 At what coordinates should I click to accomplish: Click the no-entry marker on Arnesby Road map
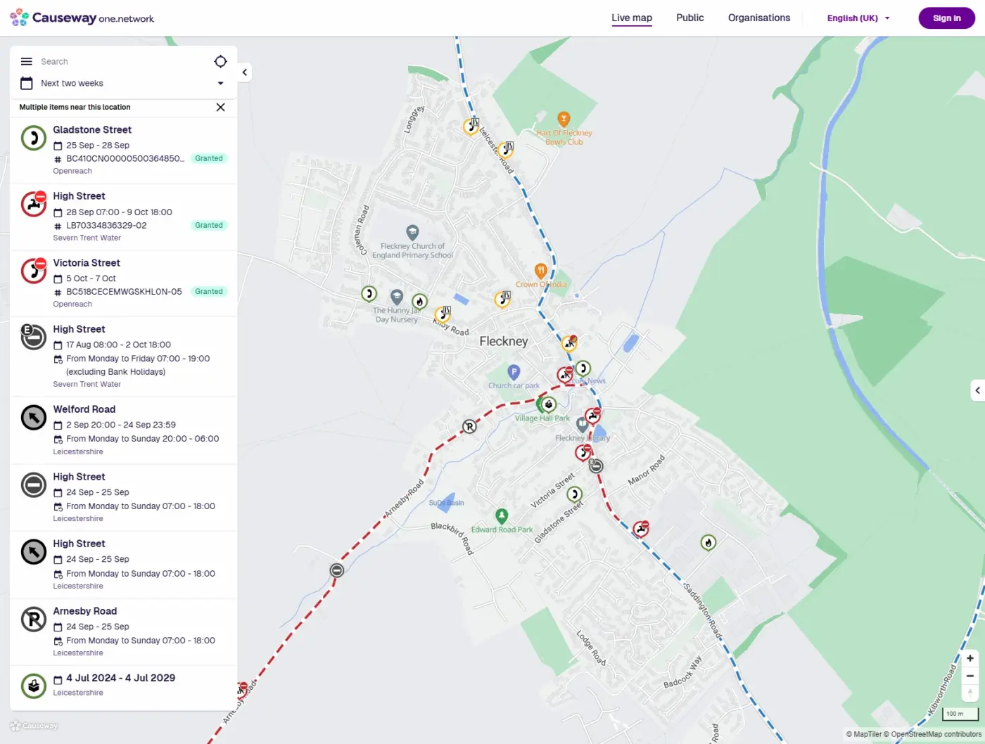337,570
